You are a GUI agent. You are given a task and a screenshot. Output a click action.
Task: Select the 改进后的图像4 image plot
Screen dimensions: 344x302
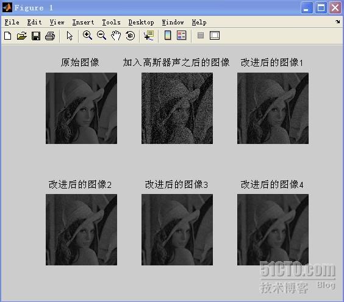click(273, 229)
